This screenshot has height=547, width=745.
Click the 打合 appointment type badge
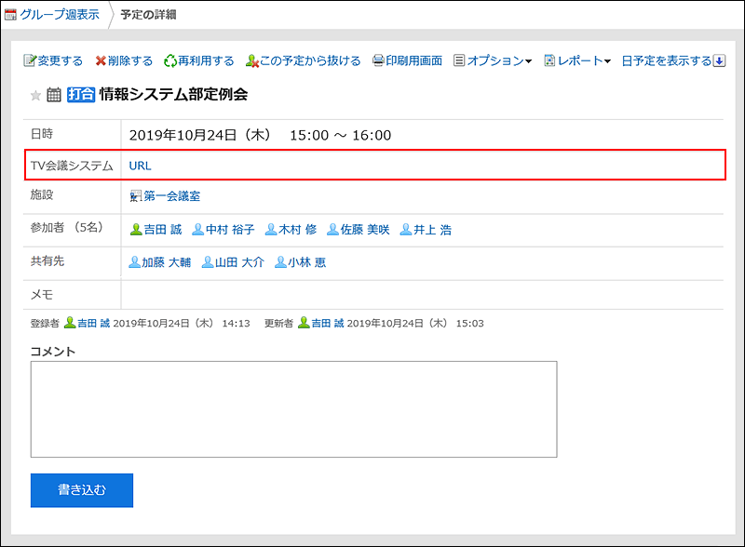(x=81, y=95)
